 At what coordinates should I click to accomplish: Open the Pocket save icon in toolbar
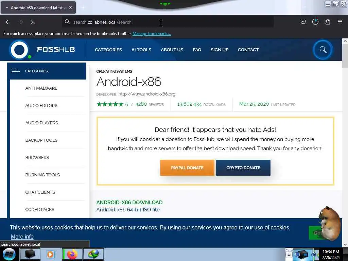(303, 22)
